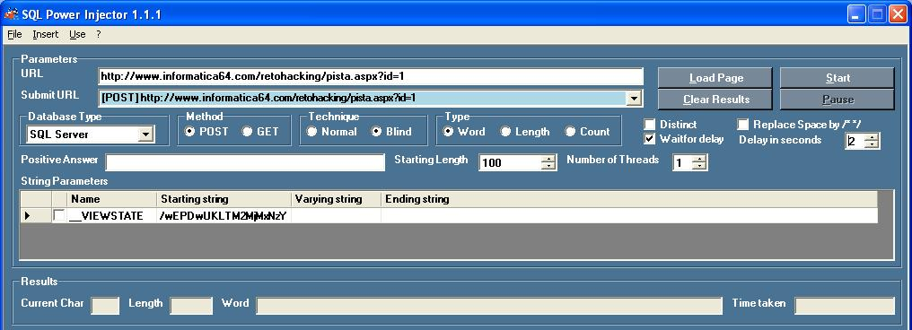
Task: Click the Ending string cell for __VIEWSTATE
Action: click(628, 215)
